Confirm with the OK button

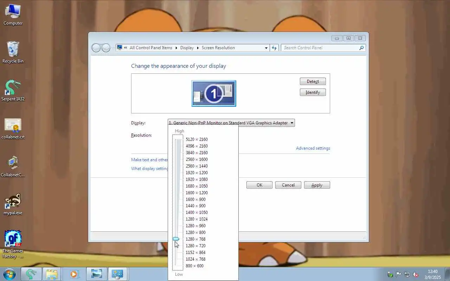coord(259,185)
